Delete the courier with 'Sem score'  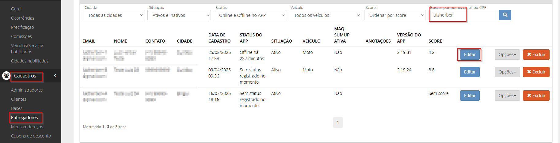point(536,96)
